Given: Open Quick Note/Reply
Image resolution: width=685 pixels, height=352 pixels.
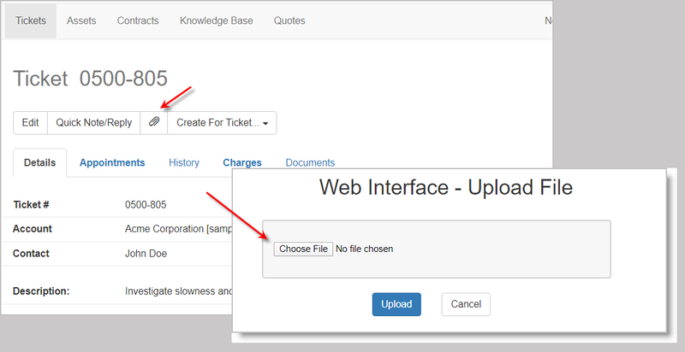Looking at the screenshot, I should pyautogui.click(x=94, y=122).
